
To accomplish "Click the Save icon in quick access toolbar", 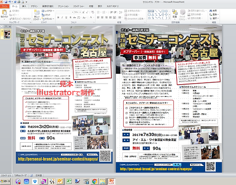I will click(x=6, y=2).
